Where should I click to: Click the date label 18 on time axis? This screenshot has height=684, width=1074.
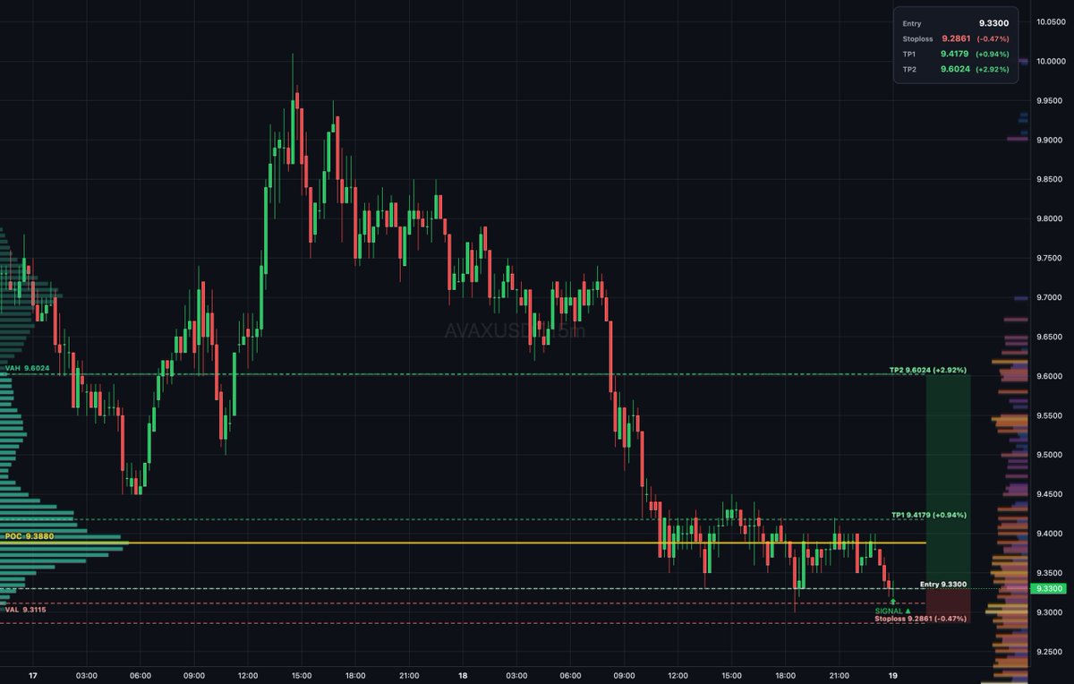[x=464, y=675]
